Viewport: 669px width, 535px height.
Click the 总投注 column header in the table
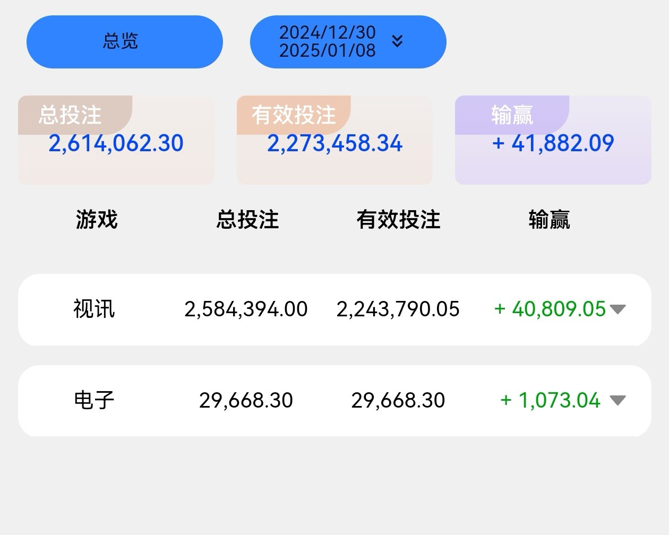(x=247, y=219)
